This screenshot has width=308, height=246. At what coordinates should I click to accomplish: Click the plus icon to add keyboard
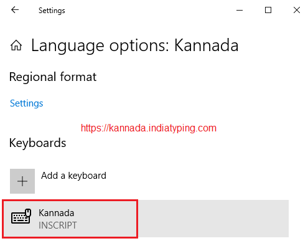pyautogui.click(x=22, y=181)
